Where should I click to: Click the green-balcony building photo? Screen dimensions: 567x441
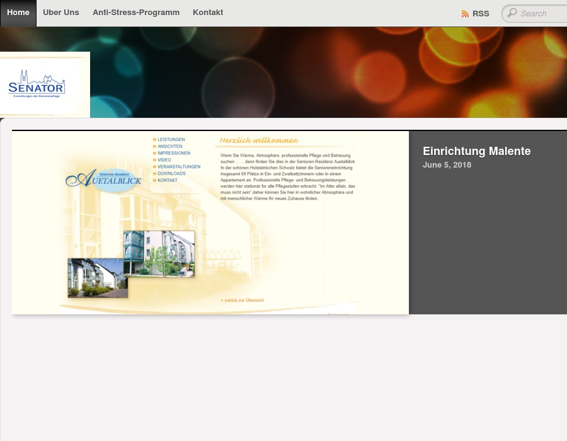click(x=159, y=253)
